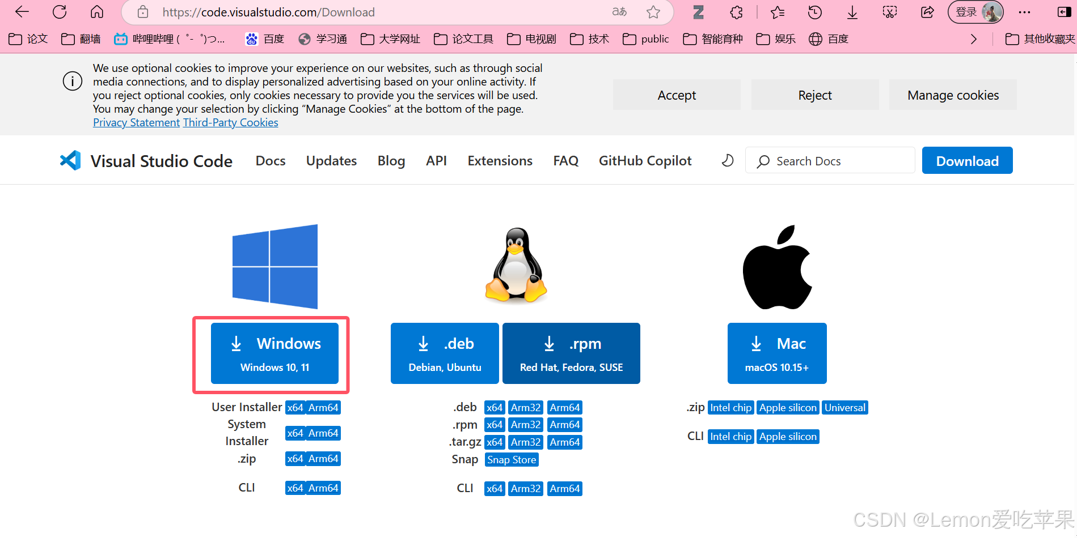Open the Privacy Statement link
1077x538 pixels.
tap(136, 122)
